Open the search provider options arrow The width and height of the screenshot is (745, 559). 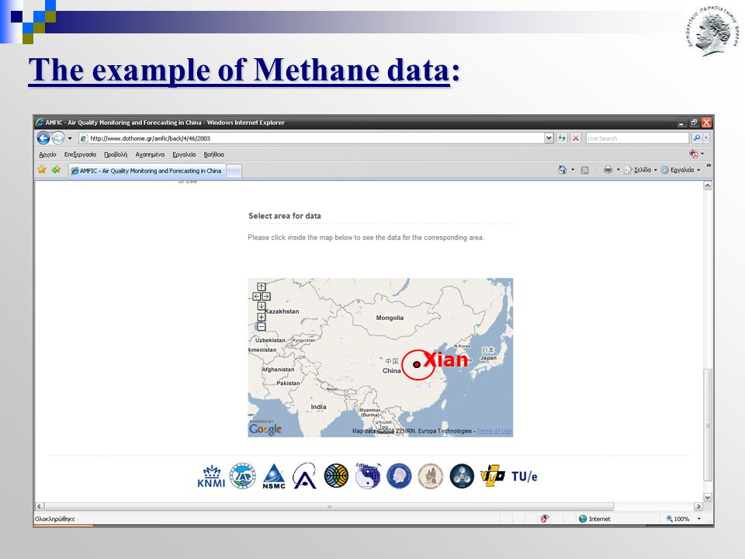[x=705, y=138]
